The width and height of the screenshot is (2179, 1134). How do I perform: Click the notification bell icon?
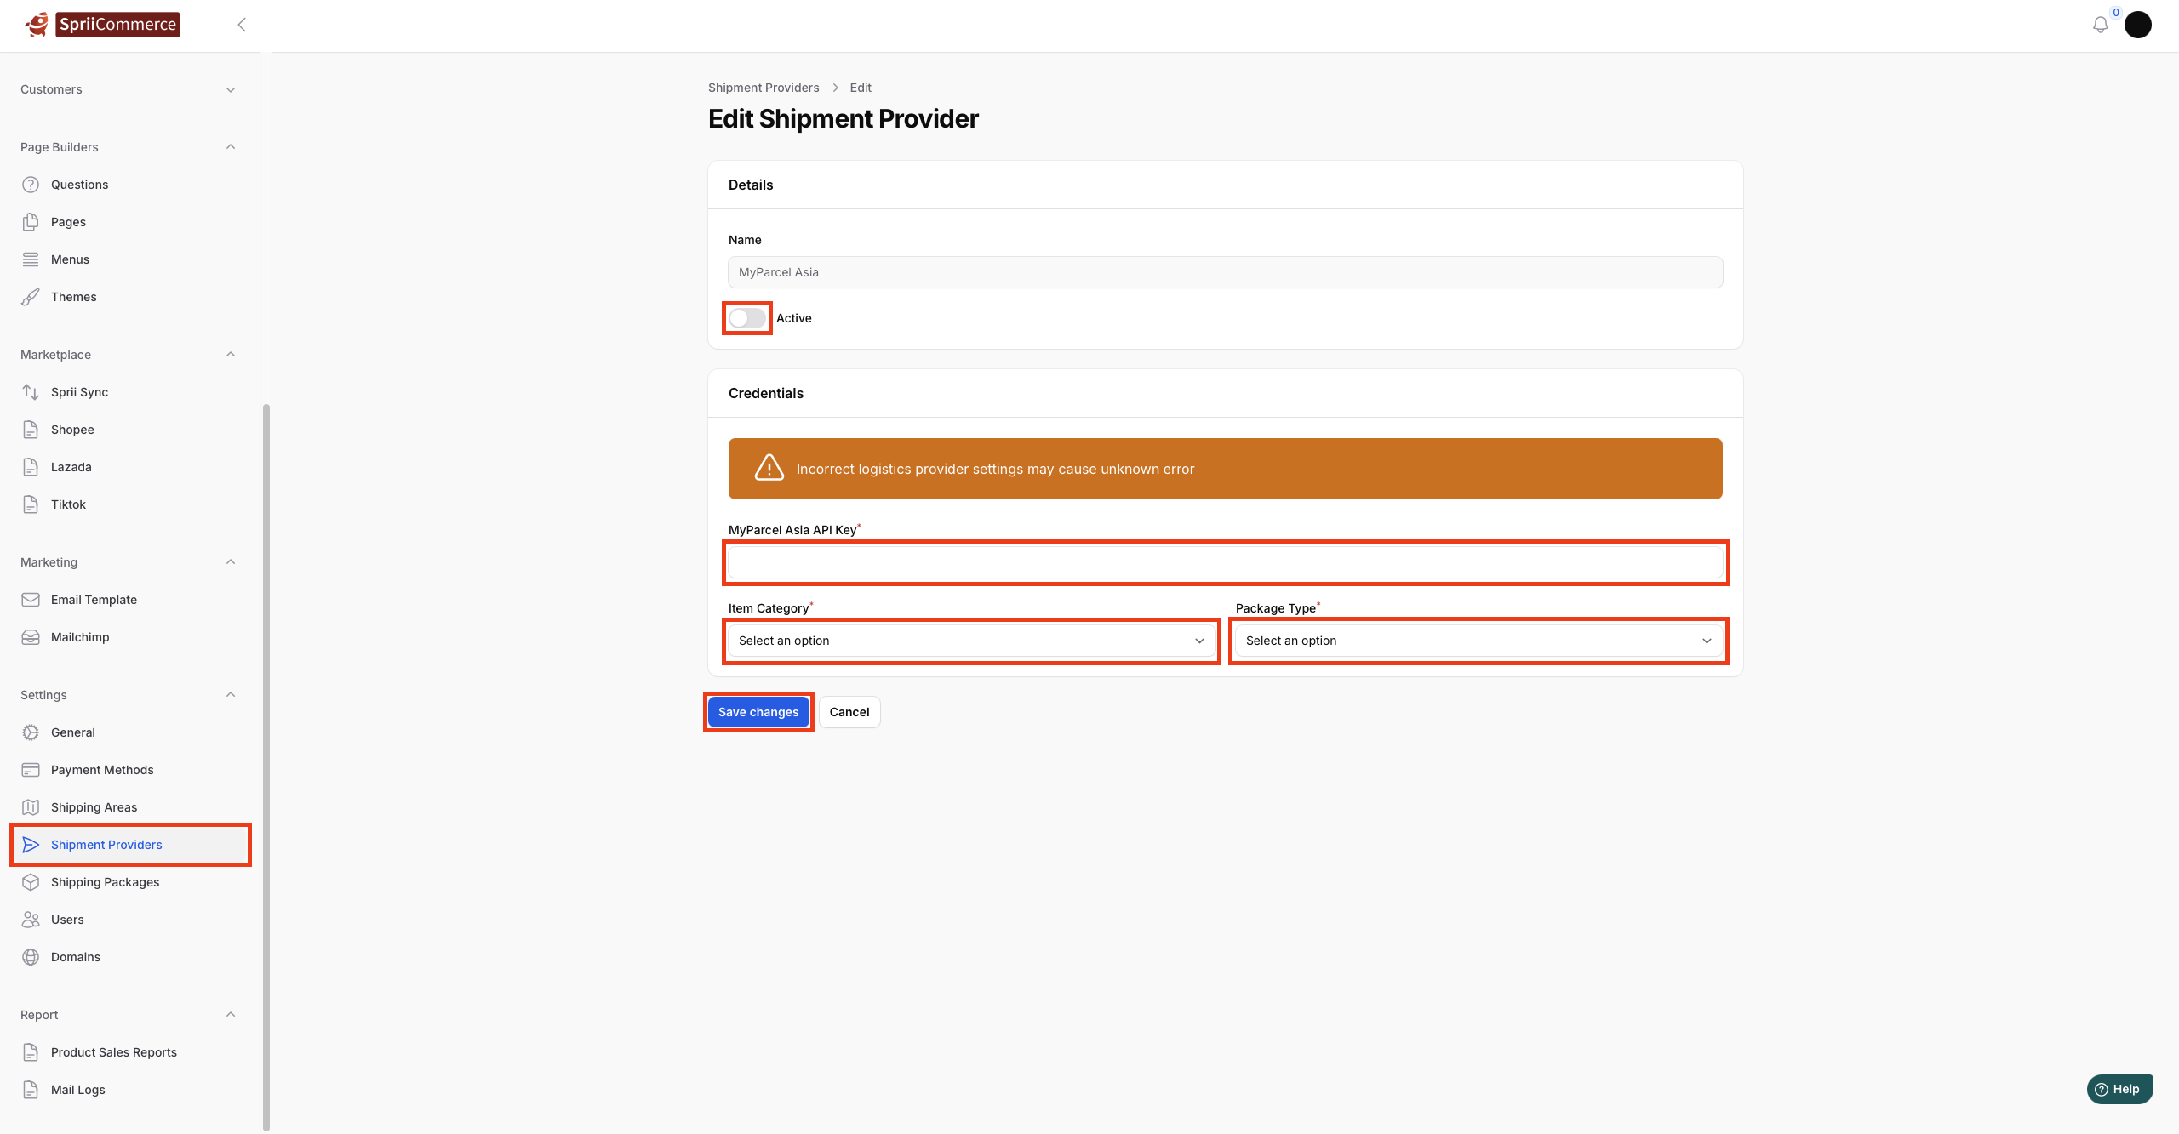[2100, 25]
